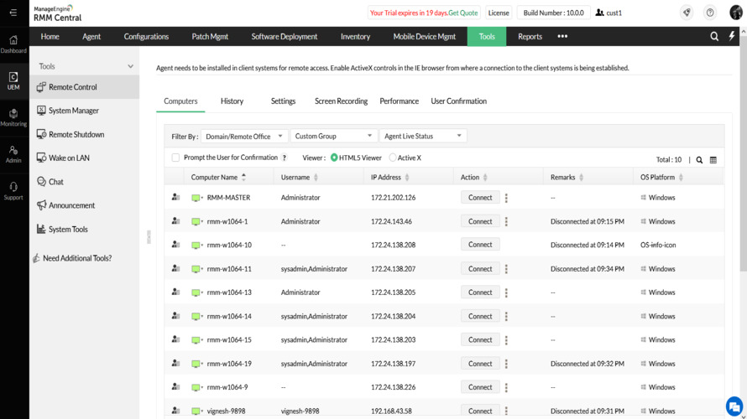Image resolution: width=747 pixels, height=419 pixels.
Task: Open the help question mark icon
Action: pyautogui.click(x=710, y=13)
